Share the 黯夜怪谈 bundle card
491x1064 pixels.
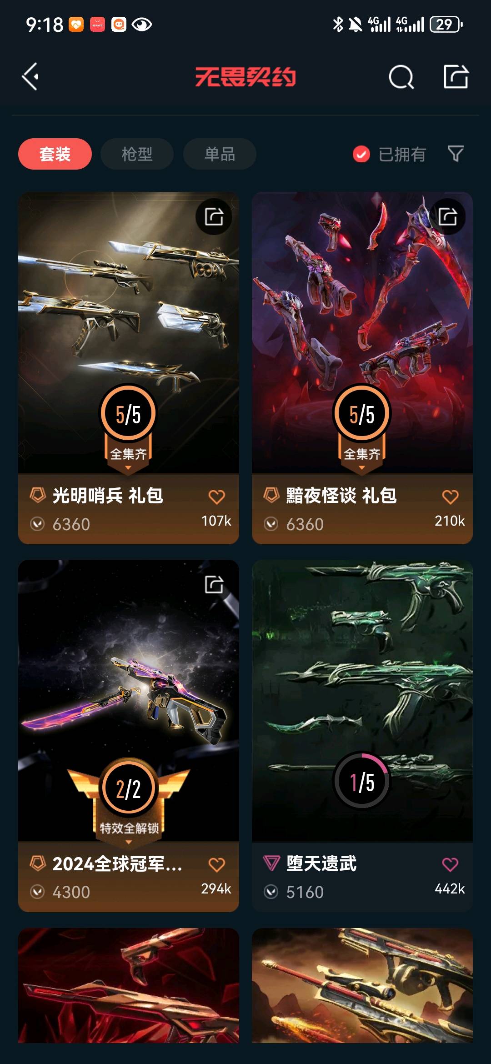pos(447,216)
